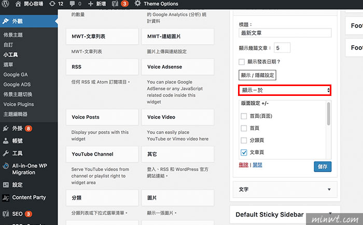
Task: Click the updates refresh icon showing 12
Action: tap(52, 4)
